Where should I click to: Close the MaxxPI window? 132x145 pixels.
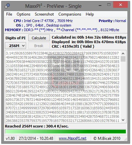point(120,5)
